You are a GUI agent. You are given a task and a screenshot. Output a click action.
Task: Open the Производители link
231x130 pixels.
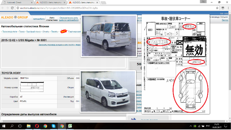point(10,32)
